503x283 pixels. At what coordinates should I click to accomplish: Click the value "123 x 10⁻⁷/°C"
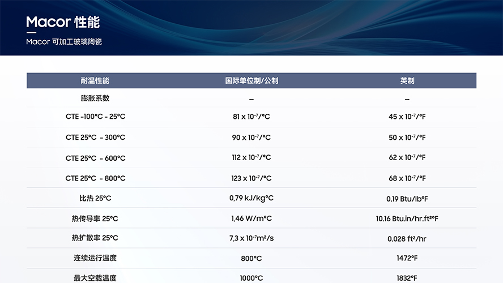251,178
